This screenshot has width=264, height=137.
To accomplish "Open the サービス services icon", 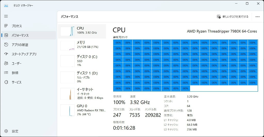I will tap(6, 82).
